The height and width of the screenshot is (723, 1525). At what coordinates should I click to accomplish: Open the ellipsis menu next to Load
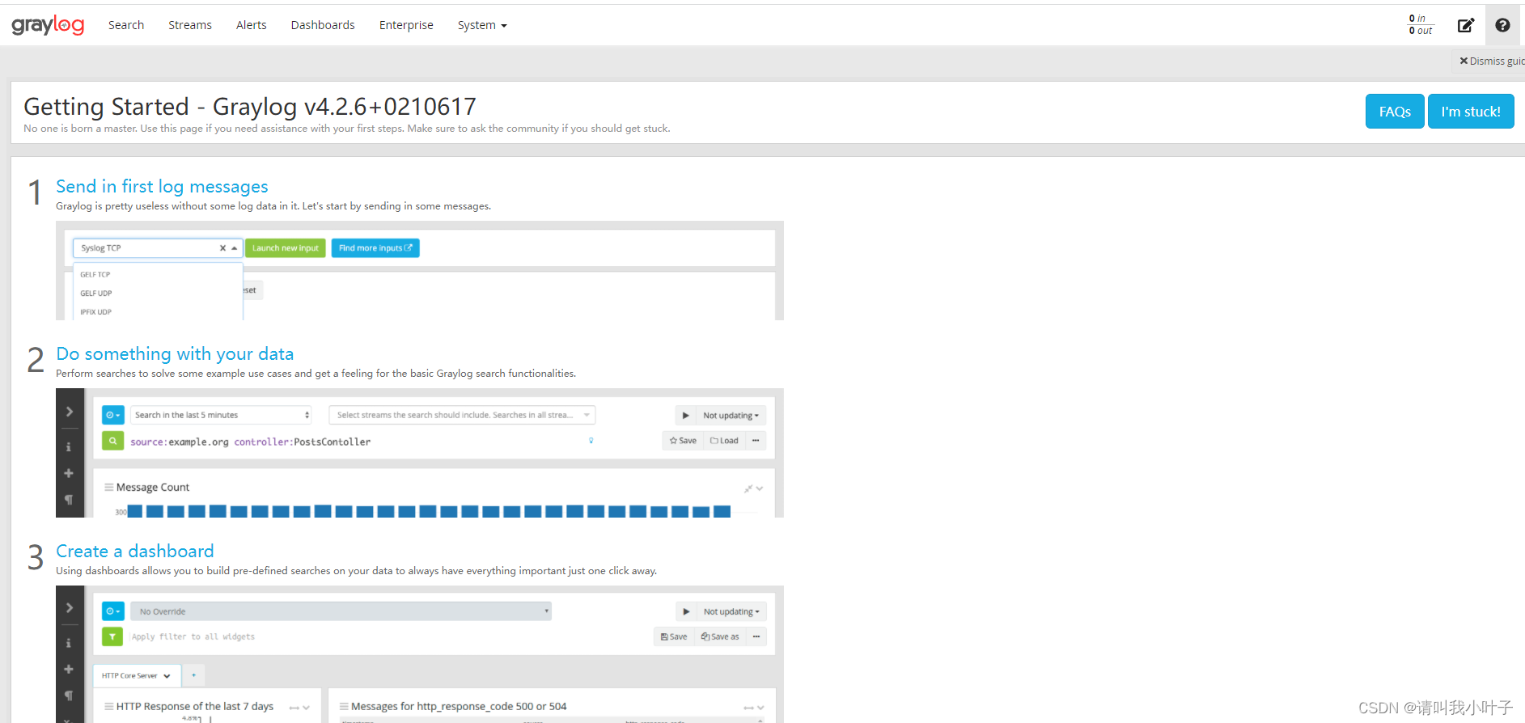coord(756,441)
